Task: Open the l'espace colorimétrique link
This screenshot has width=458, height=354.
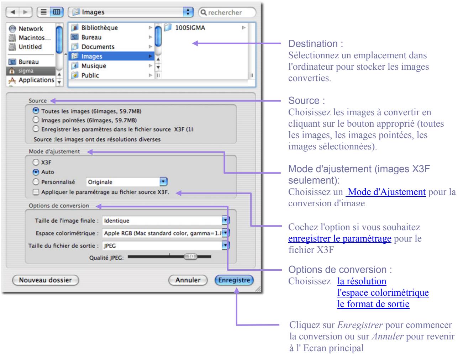Action: click(x=383, y=293)
